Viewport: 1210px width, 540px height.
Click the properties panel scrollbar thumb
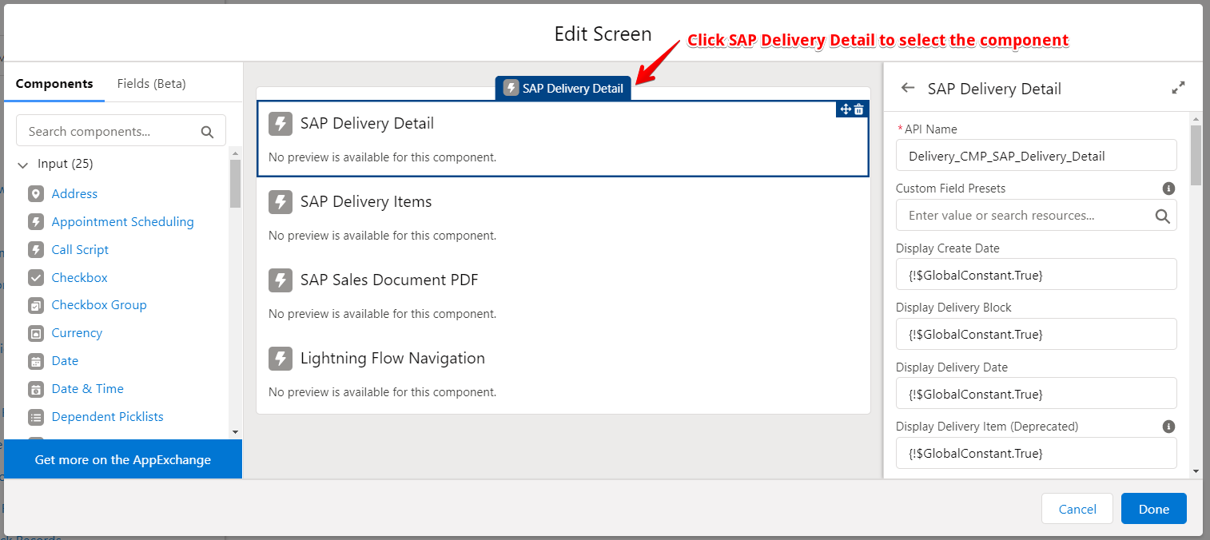coord(1196,154)
